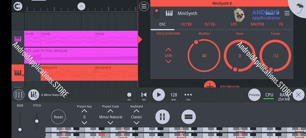Select previous Project Key with up chevron
This screenshot has width=306, height=138.
[84, 111]
